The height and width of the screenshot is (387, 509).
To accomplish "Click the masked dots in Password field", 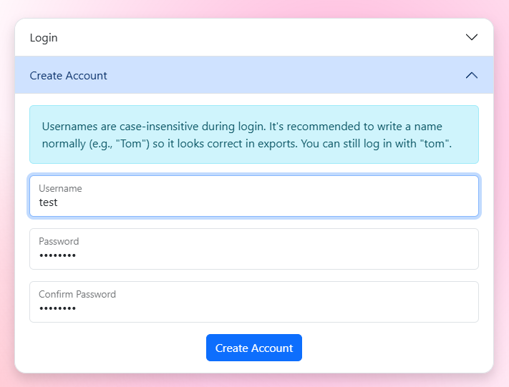I will click(x=57, y=255).
